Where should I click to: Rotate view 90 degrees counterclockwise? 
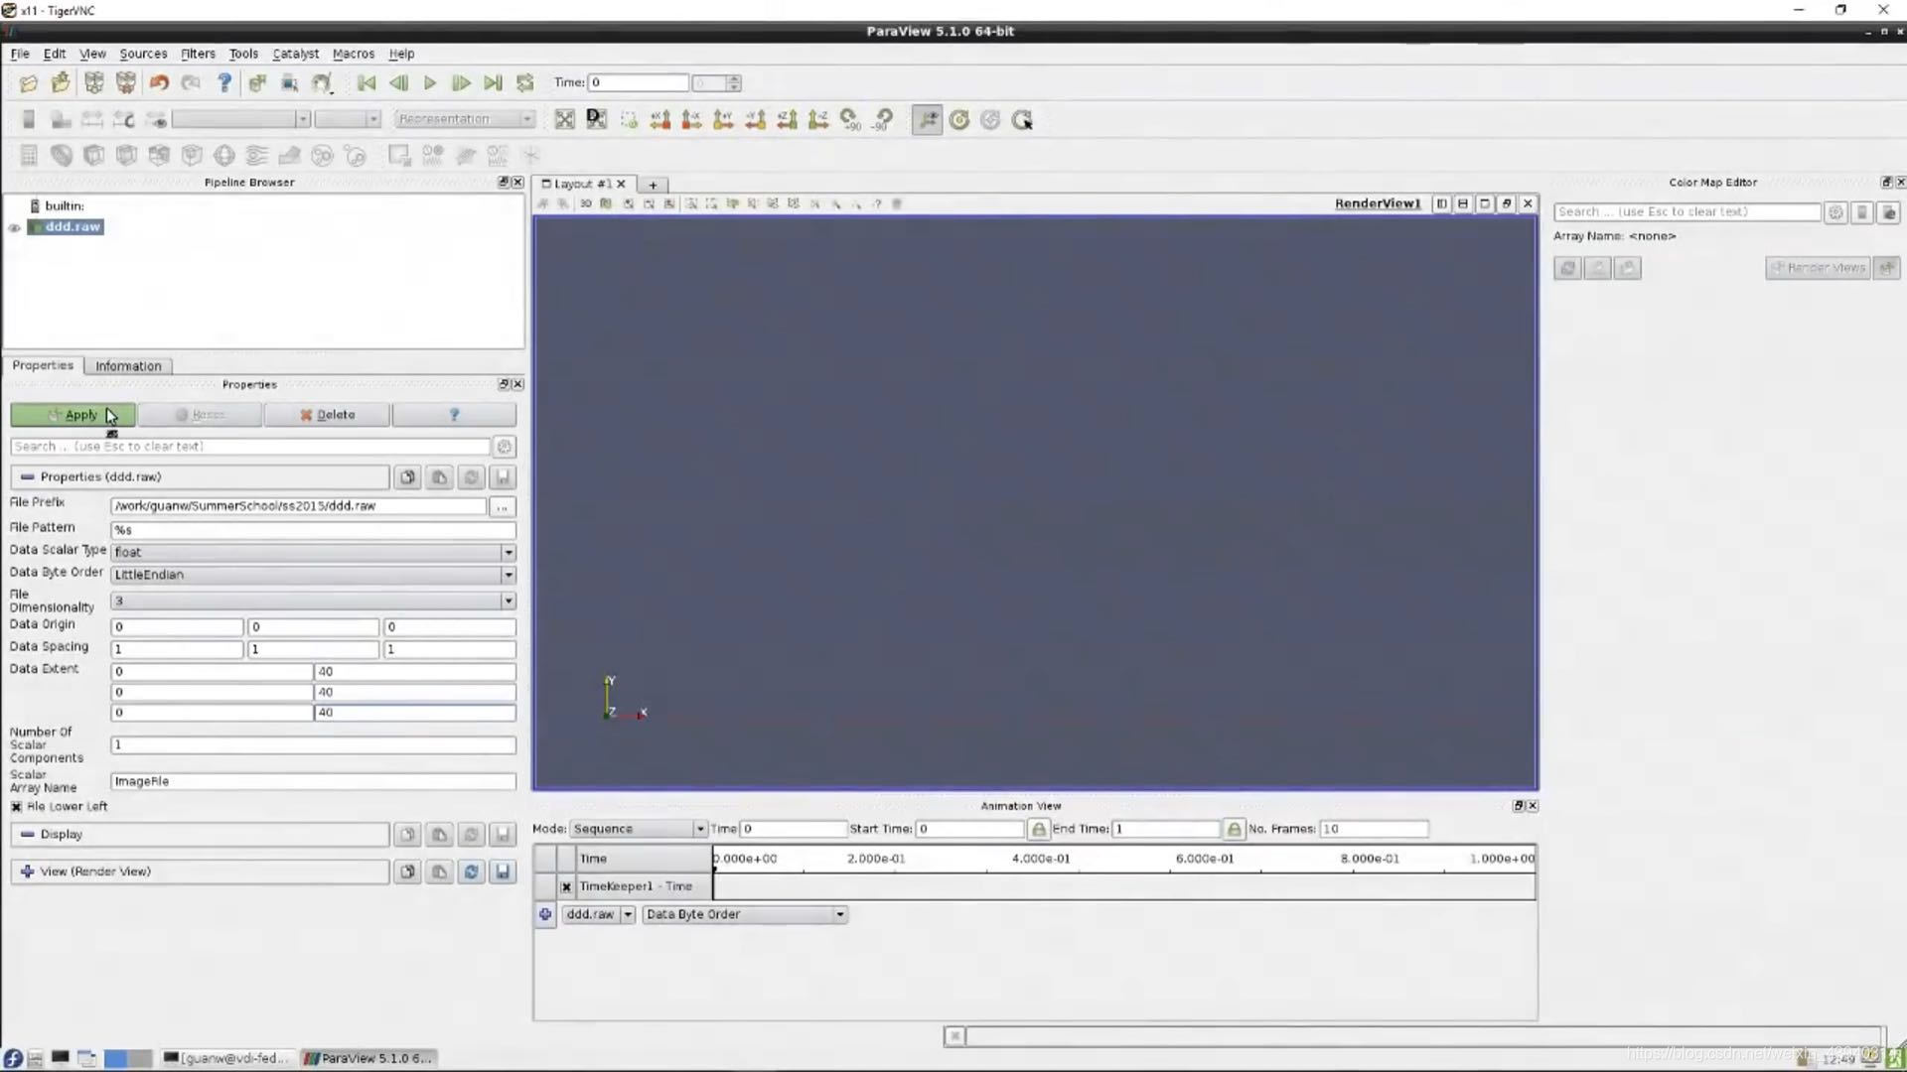(882, 120)
